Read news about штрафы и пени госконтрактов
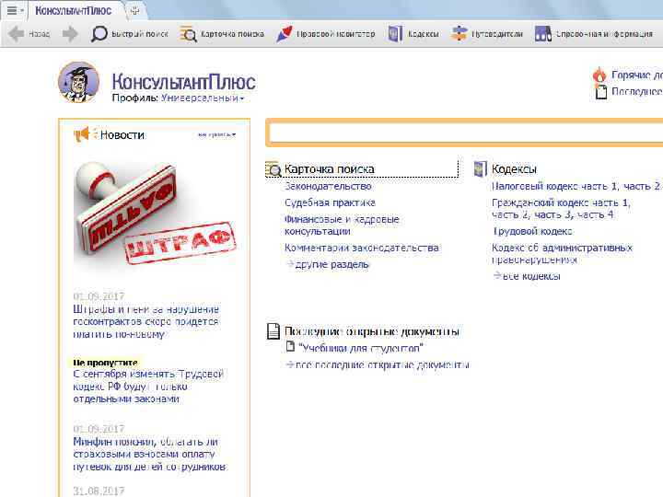This screenshot has height=497, width=663. 145,321
